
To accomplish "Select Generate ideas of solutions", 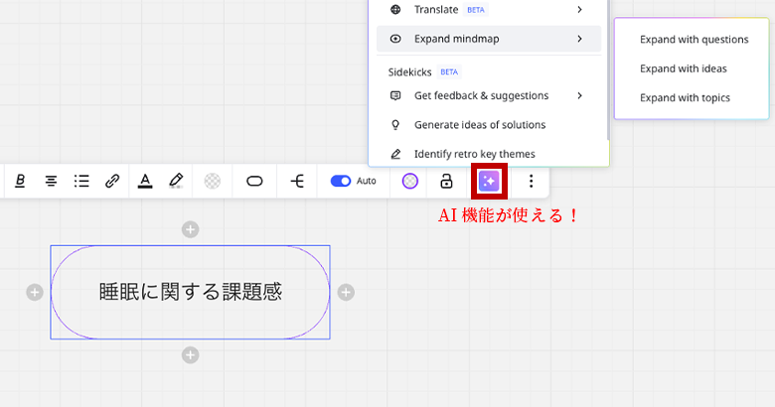I will pyautogui.click(x=479, y=125).
